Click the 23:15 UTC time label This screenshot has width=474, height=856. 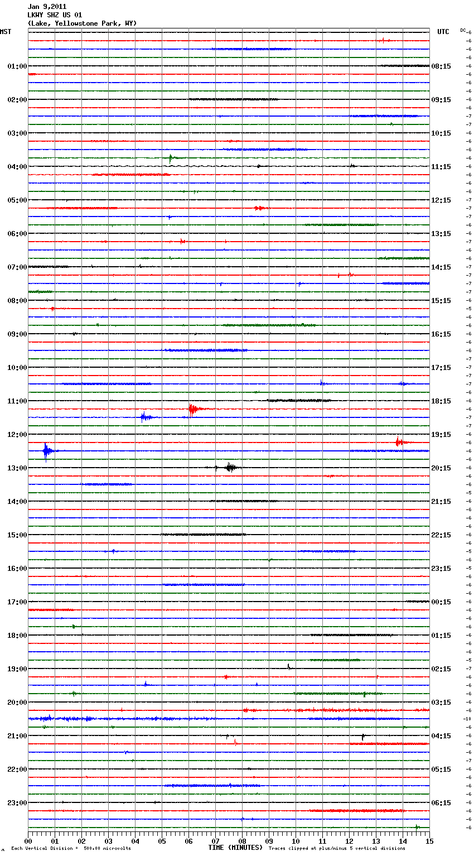click(x=441, y=569)
